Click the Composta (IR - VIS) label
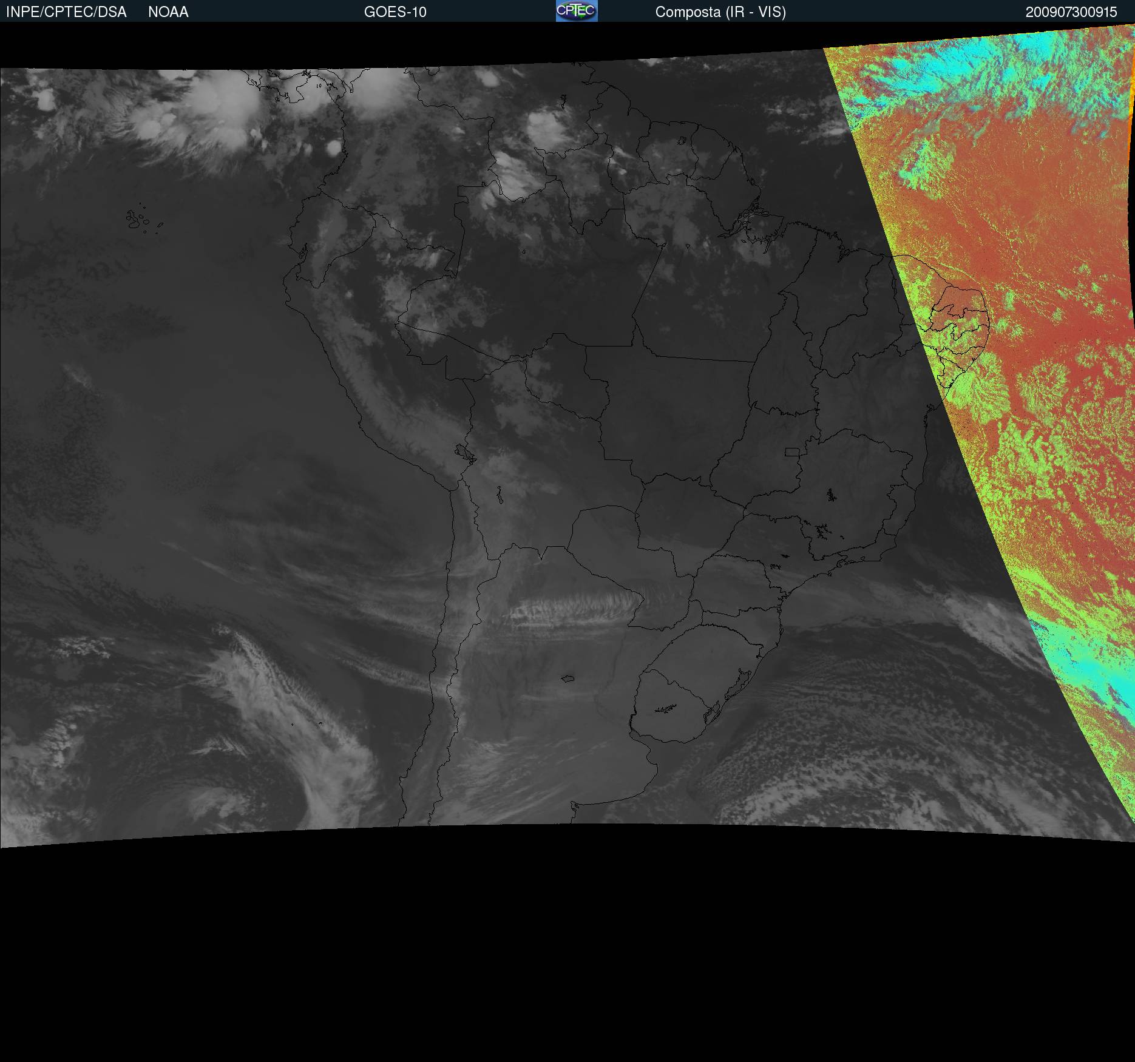Image resolution: width=1135 pixels, height=1062 pixels. [x=720, y=12]
